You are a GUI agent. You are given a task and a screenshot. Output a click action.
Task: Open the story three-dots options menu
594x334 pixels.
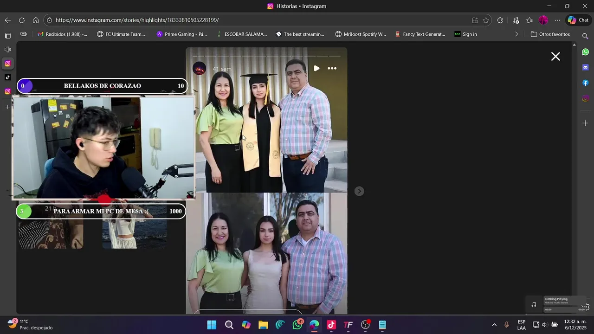point(332,68)
